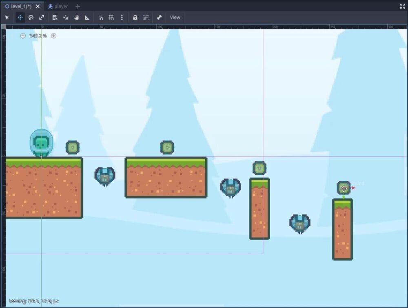The height and width of the screenshot is (308, 408).
Task: Select the first narrow dirt pillar
Action: pos(259,209)
